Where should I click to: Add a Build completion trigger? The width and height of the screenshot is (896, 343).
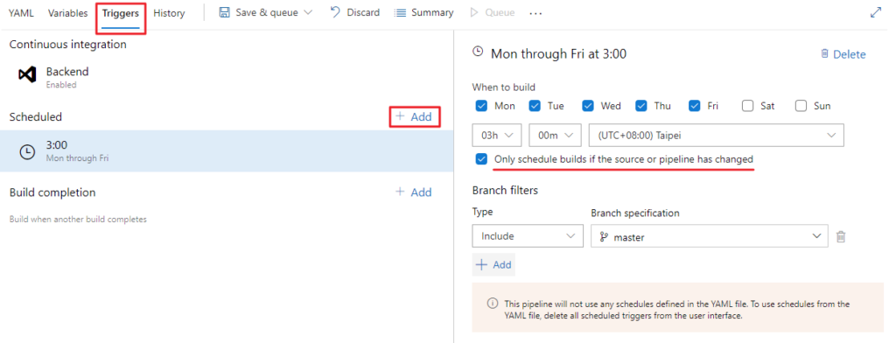click(x=414, y=192)
